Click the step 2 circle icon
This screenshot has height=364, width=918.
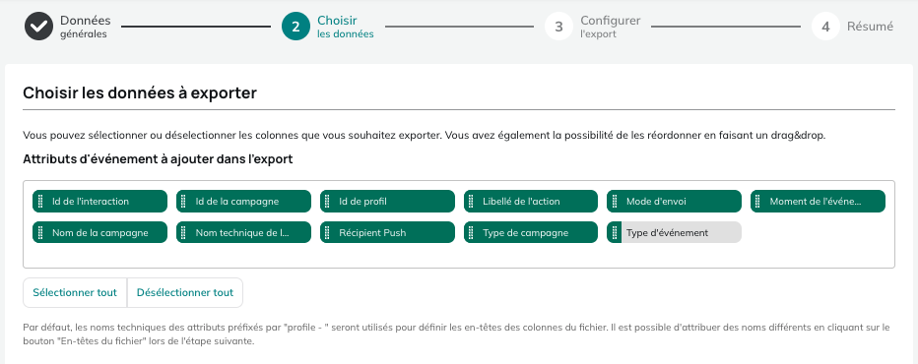(295, 27)
